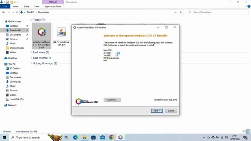Switch to NetBeans installer taskbar icon
Screen dimensions: 251x141
point(120,137)
